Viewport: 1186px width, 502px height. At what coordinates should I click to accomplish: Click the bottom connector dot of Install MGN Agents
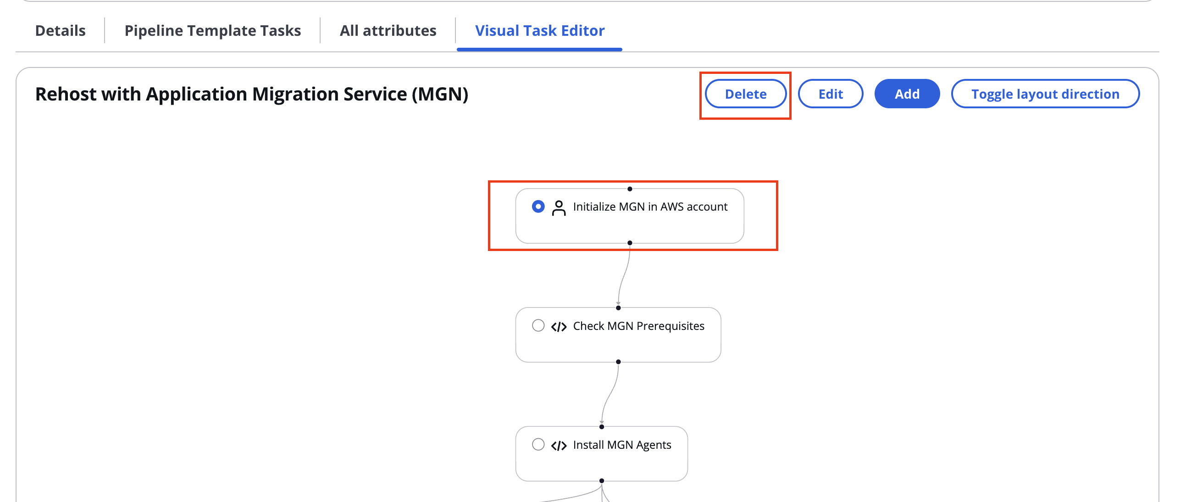pyautogui.click(x=602, y=480)
